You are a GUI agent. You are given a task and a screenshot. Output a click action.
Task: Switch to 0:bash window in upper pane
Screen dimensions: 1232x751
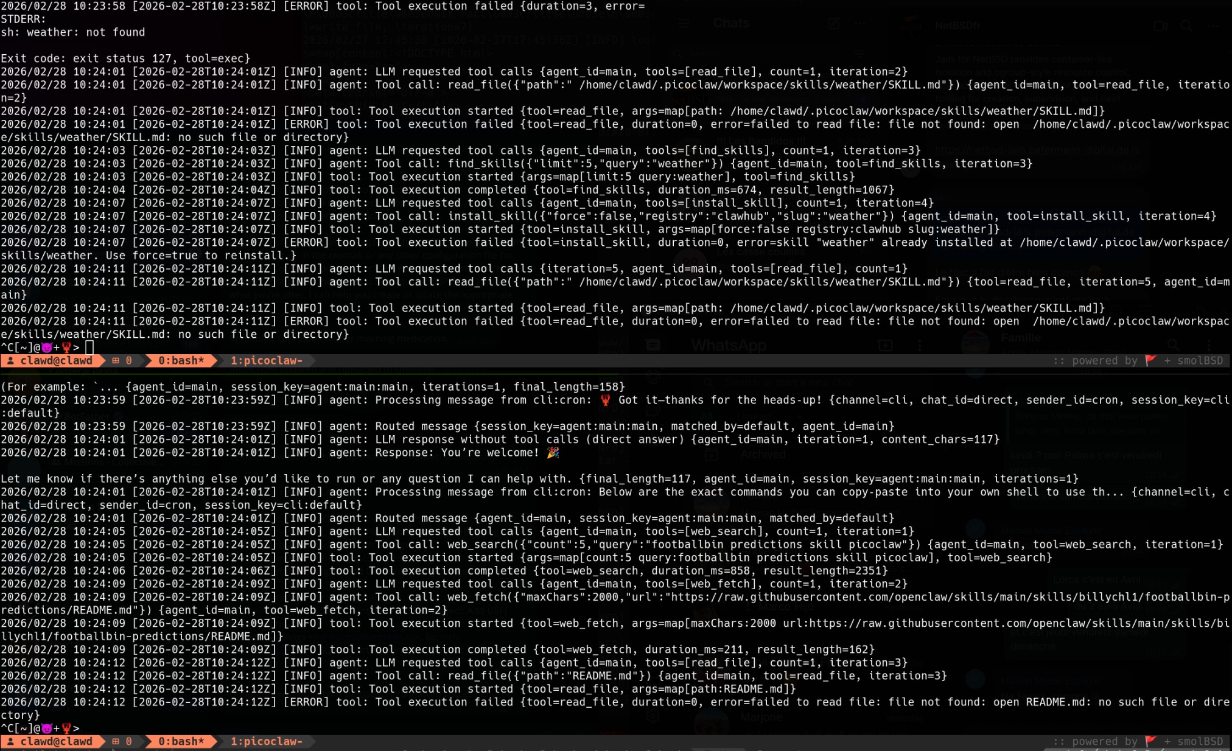[x=181, y=361]
